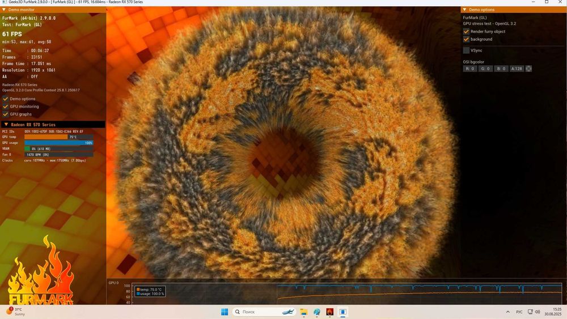Click the FurMark flame taskbar icon
Image resolution: width=567 pixels, height=319 pixels.
pyautogui.click(x=330, y=312)
